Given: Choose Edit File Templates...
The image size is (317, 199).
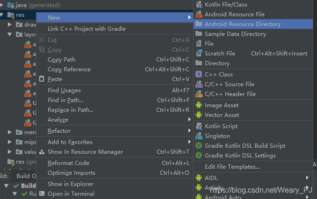Looking at the screenshot, I should (253, 167).
